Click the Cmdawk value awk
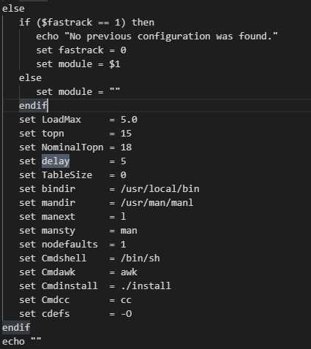 129,272
